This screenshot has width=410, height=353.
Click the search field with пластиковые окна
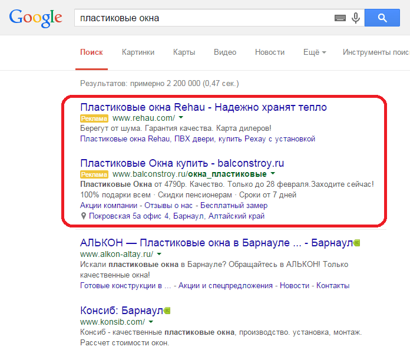tap(204, 18)
